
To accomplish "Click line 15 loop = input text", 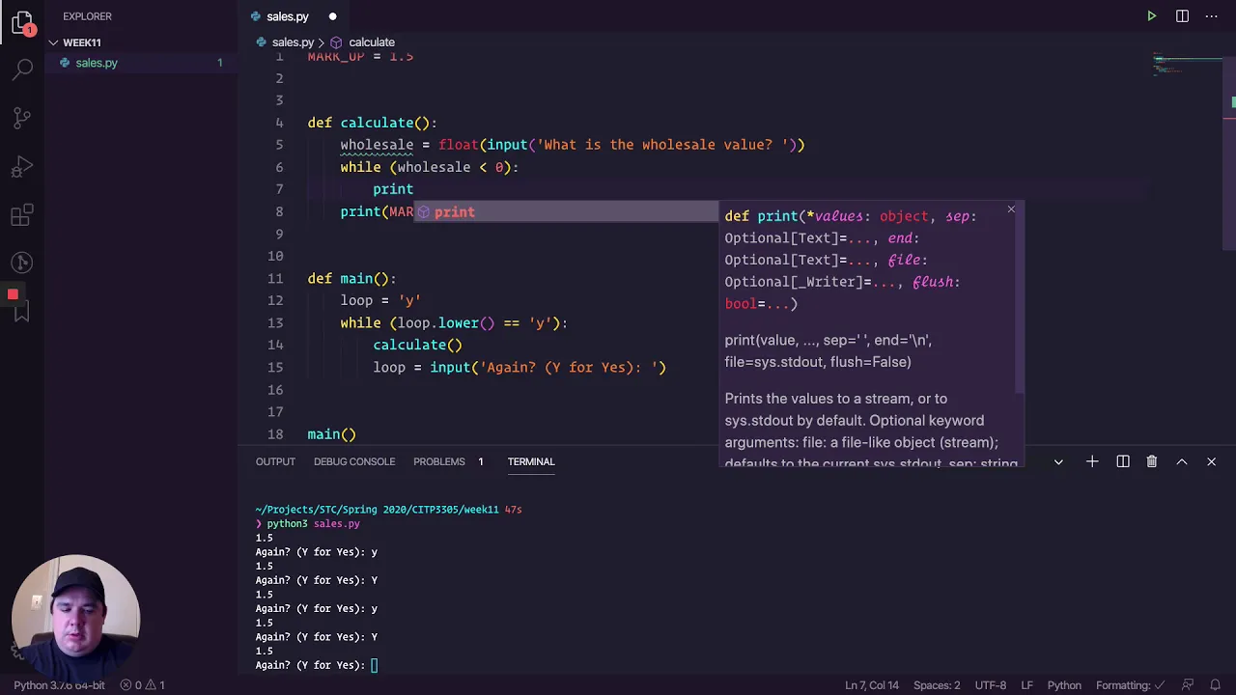I will point(520,367).
